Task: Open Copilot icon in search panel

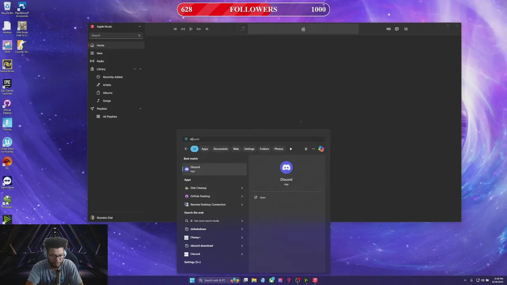Action: point(321,149)
